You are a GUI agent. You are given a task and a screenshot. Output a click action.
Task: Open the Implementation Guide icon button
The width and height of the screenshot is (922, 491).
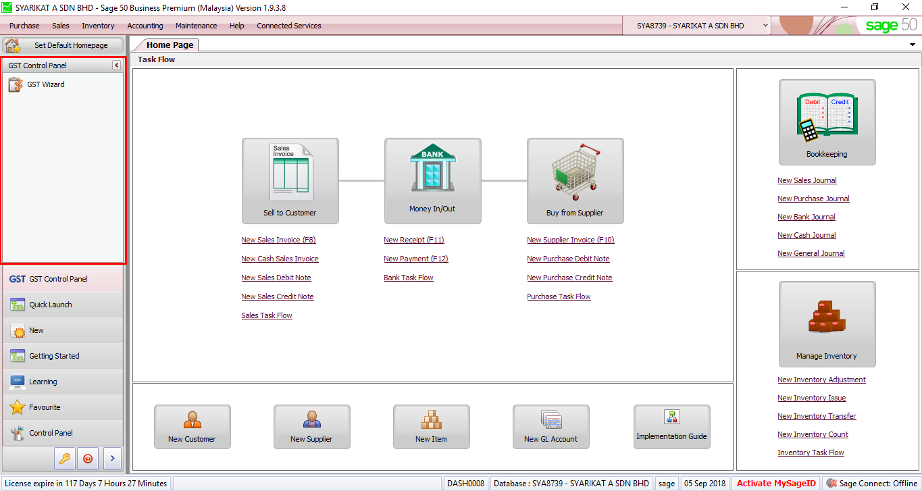(671, 427)
